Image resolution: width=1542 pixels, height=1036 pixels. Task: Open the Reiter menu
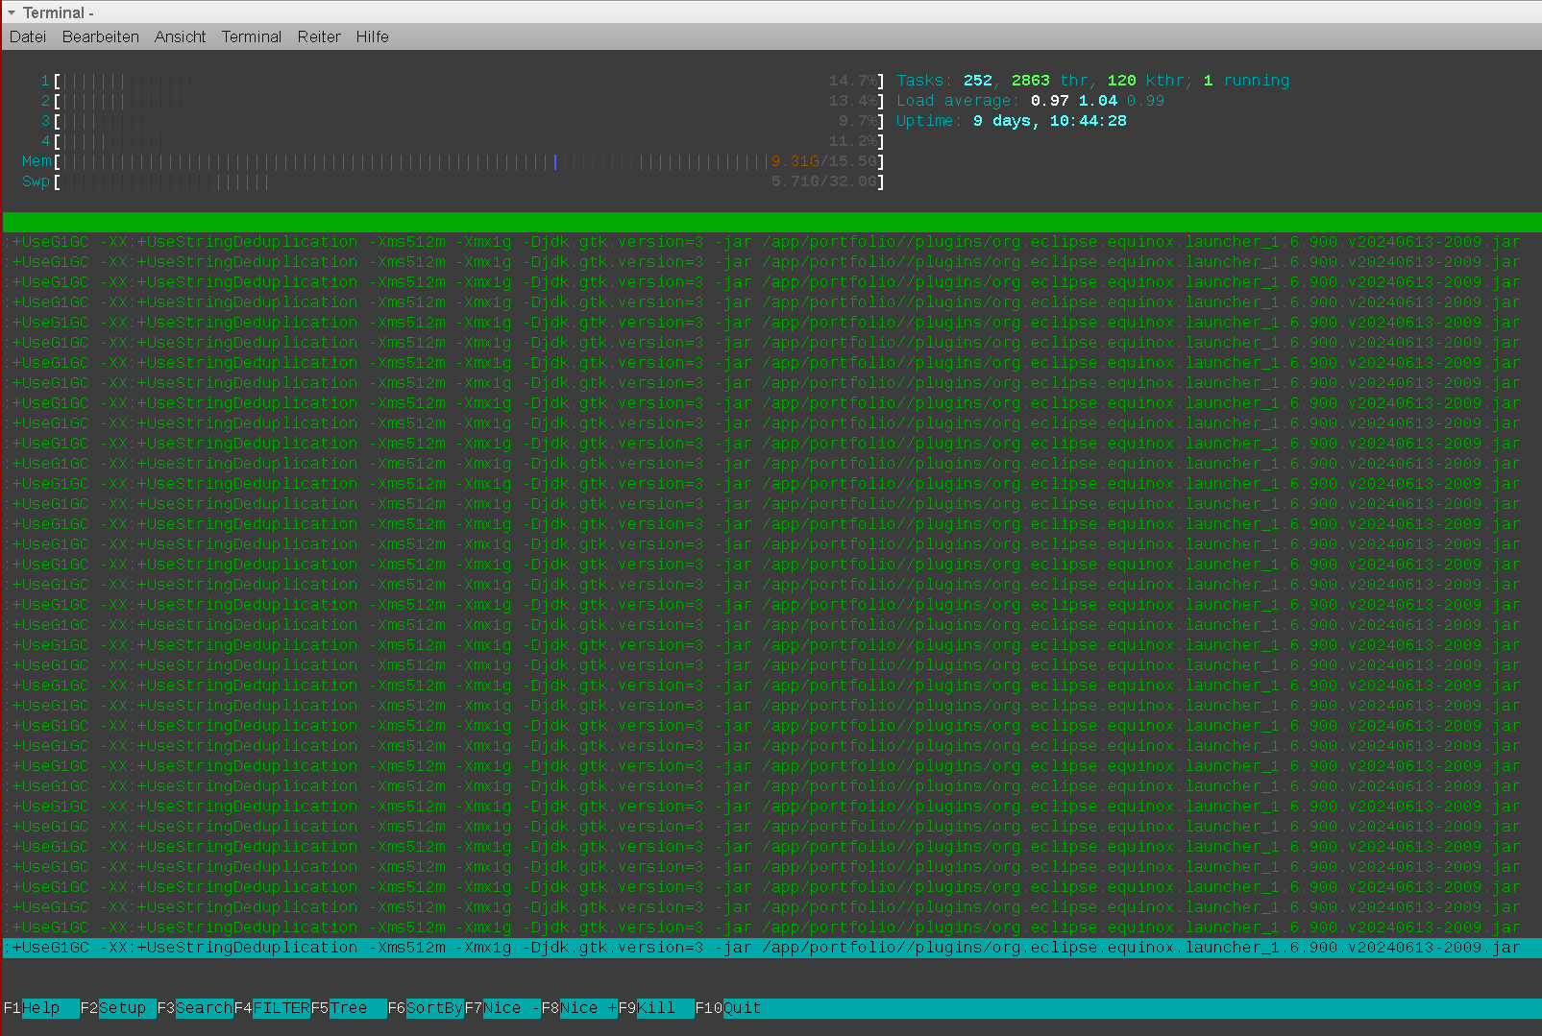[x=319, y=36]
